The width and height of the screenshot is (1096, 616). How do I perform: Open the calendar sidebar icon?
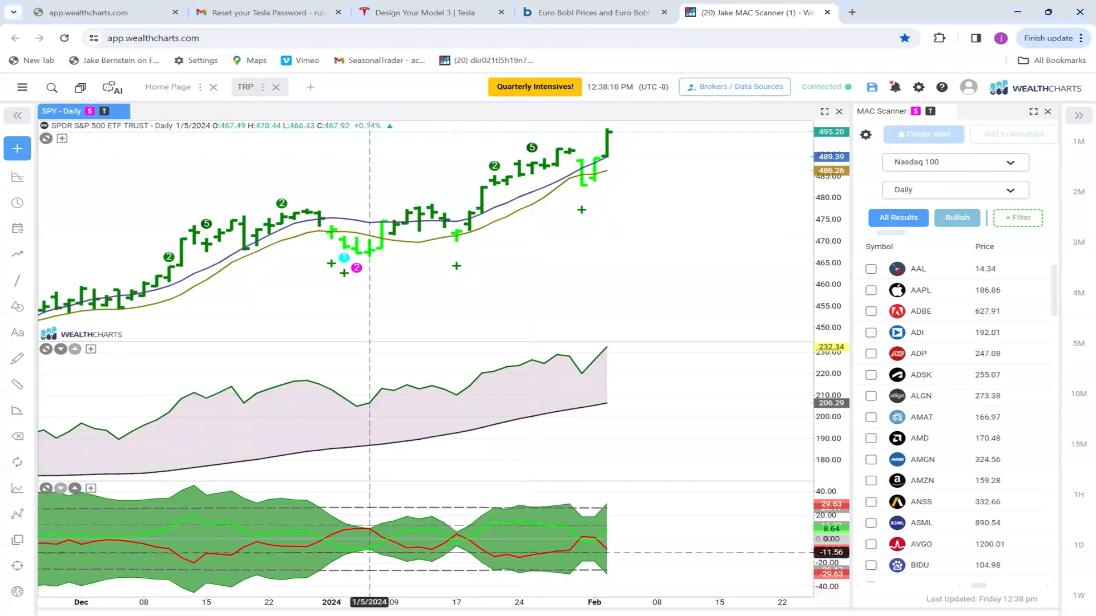[17, 228]
